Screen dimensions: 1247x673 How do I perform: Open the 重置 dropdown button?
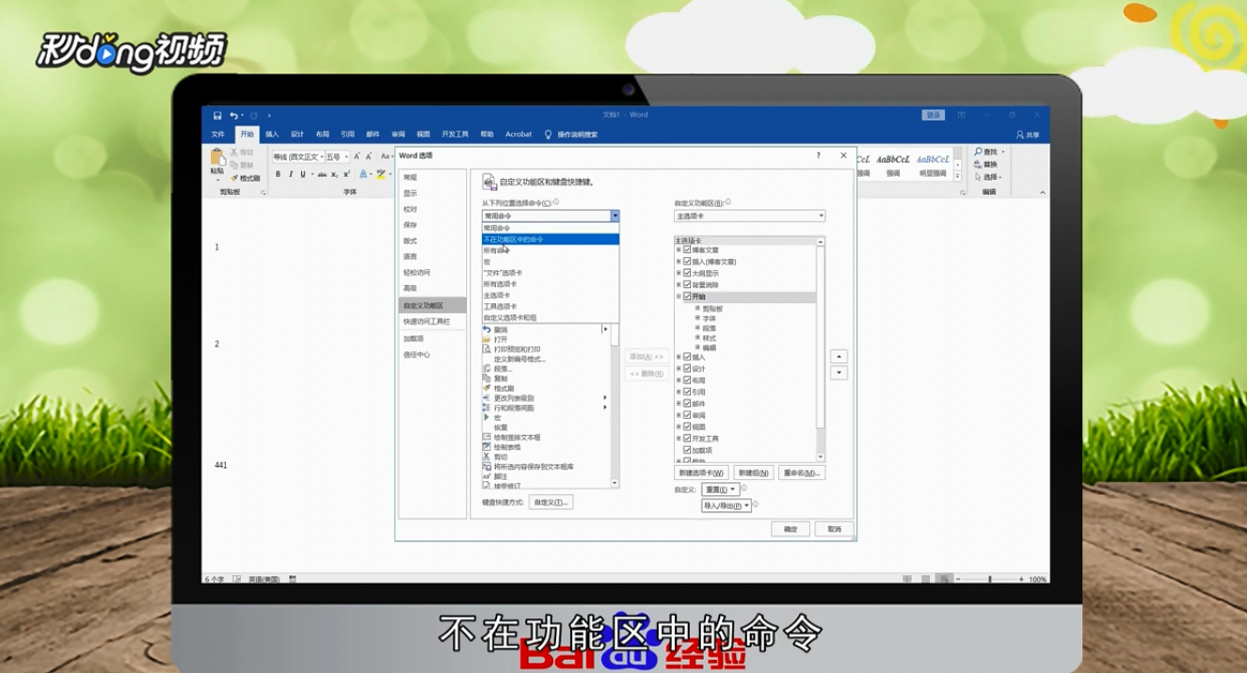(x=720, y=489)
